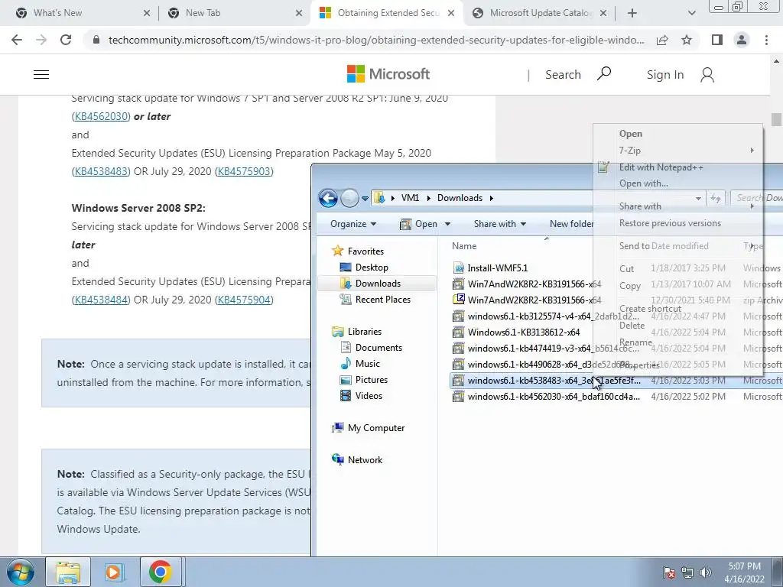Click the Search magnifier icon

(x=604, y=74)
